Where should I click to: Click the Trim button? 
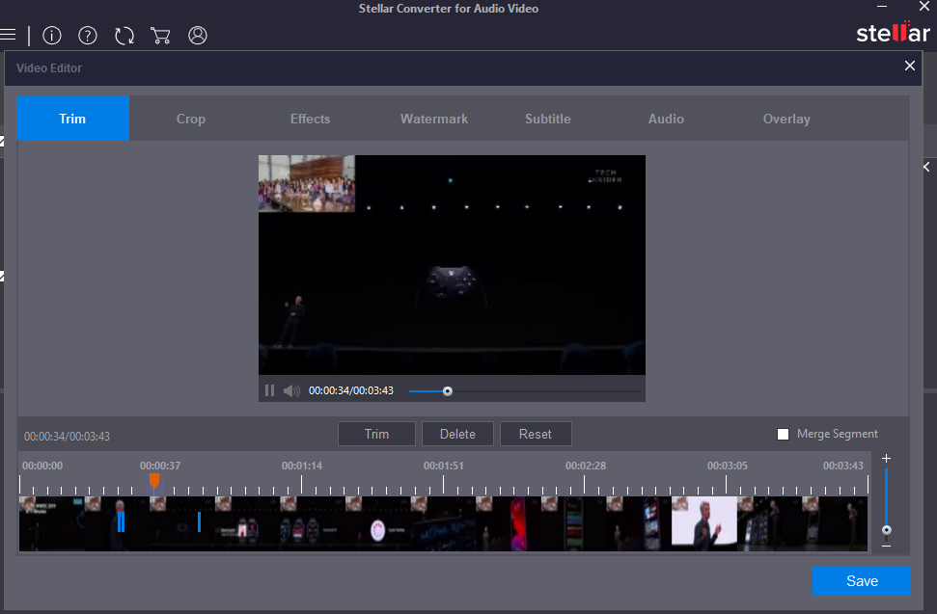[x=376, y=434]
